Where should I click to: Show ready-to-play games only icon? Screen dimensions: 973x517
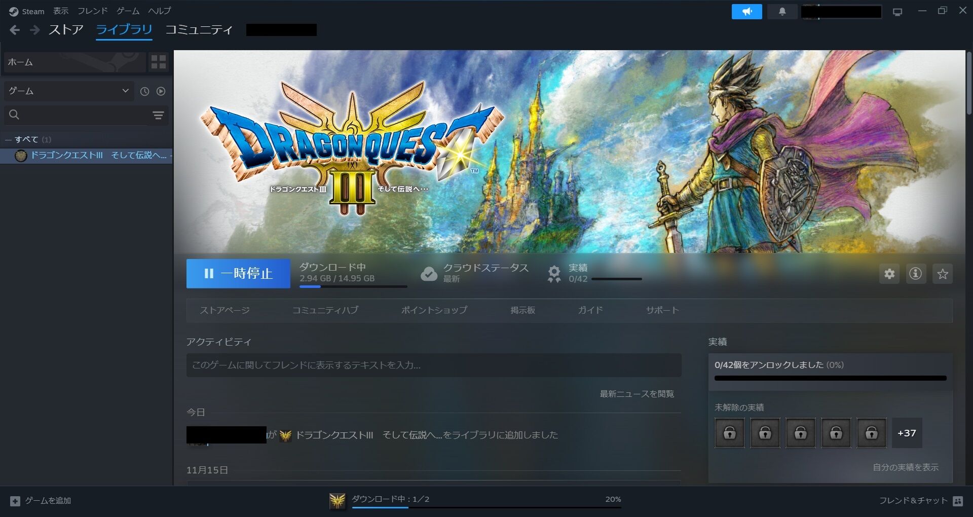point(161,91)
